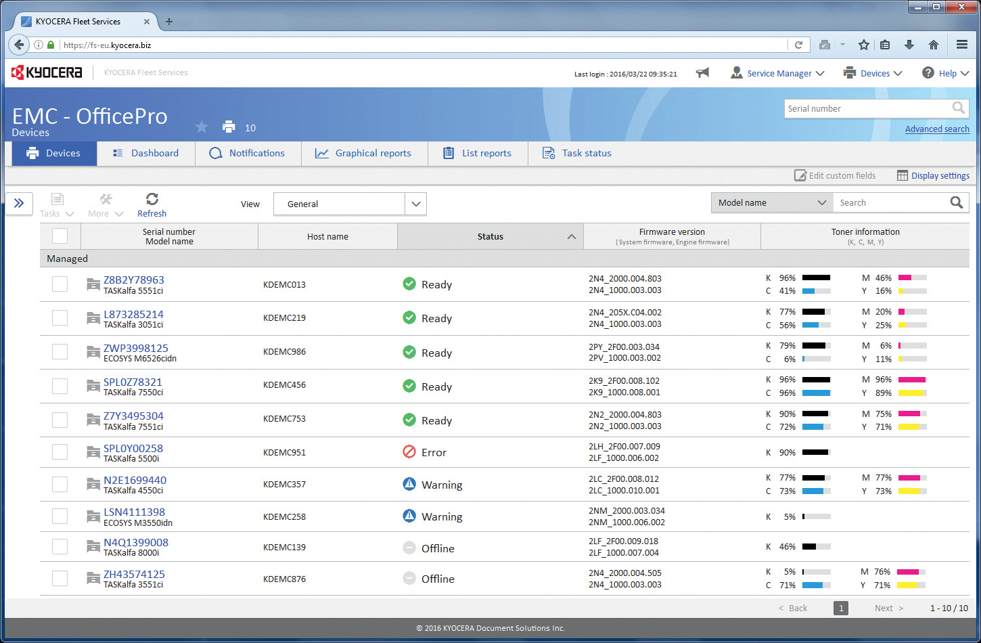The height and width of the screenshot is (643, 981).
Task: Open the Service Manager dropdown menu
Action: (777, 73)
